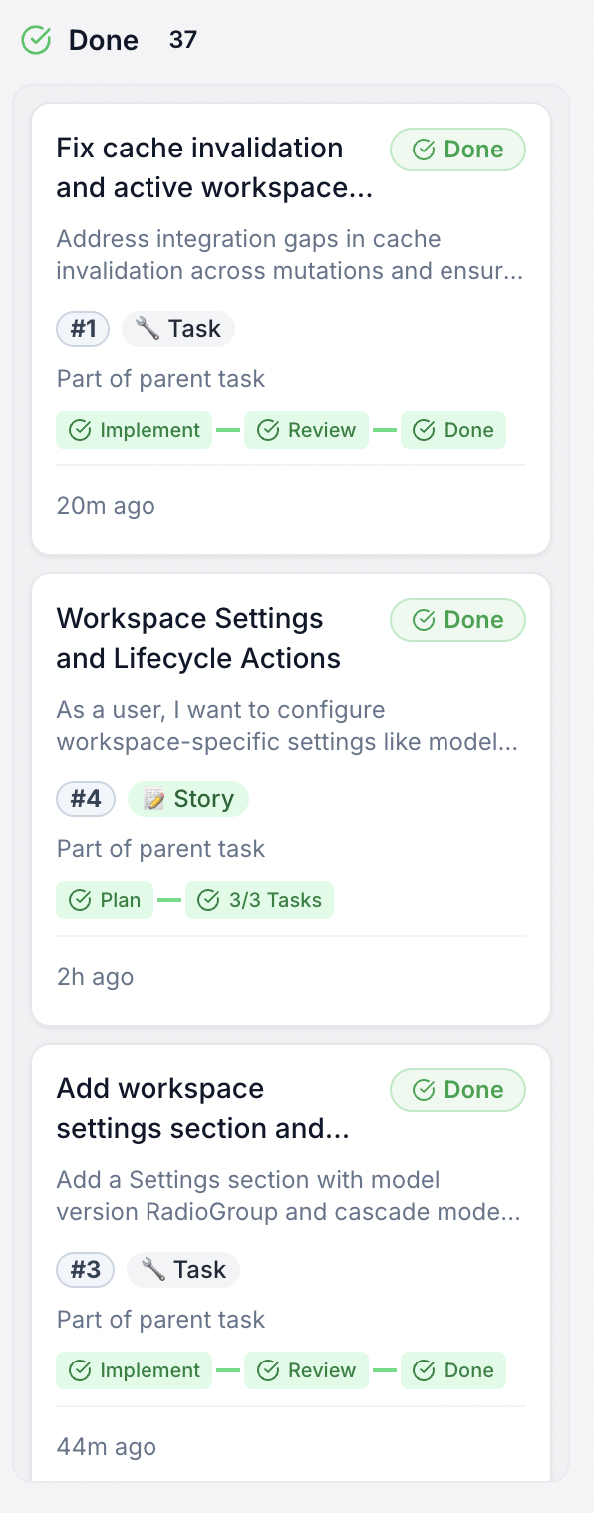Select the Done pill on the Add workspace settings card
The height and width of the screenshot is (1513, 594).
point(457,1089)
